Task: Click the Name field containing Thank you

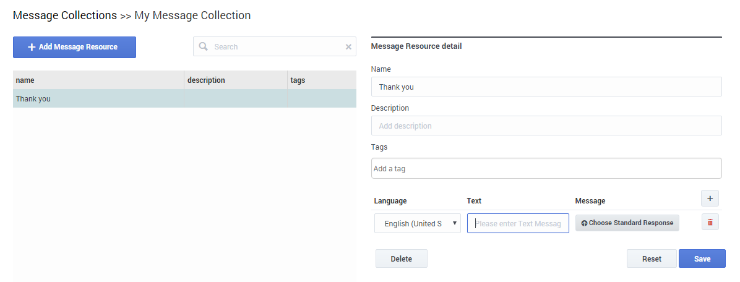Action: (x=546, y=87)
